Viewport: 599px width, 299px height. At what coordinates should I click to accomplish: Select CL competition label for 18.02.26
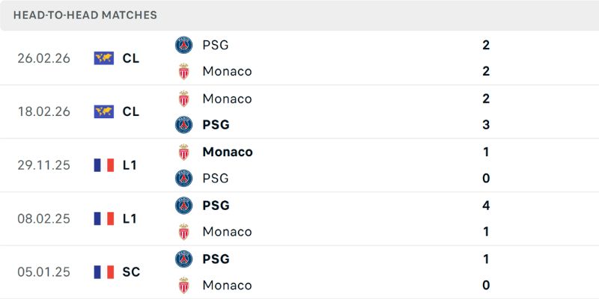(131, 111)
